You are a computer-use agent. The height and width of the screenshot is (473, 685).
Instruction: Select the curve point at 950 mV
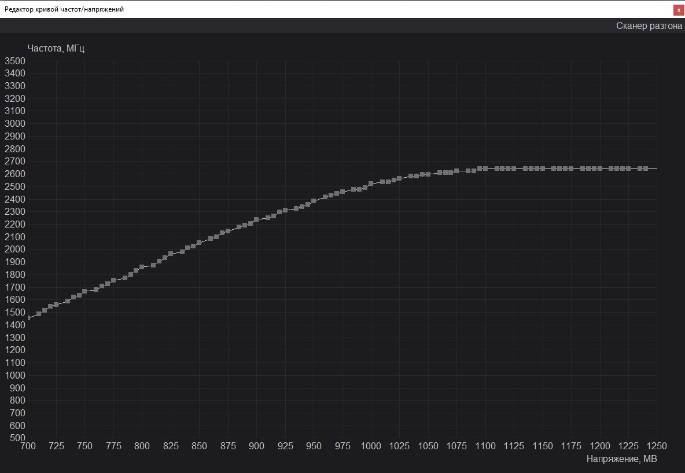click(314, 201)
